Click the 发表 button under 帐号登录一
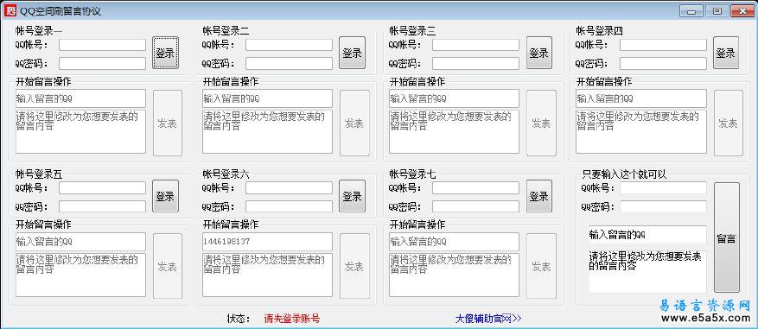The width and height of the screenshot is (758, 329). [x=168, y=123]
